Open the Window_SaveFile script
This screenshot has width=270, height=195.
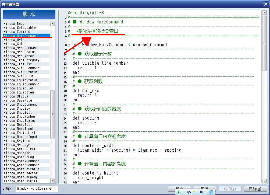pos(27,100)
